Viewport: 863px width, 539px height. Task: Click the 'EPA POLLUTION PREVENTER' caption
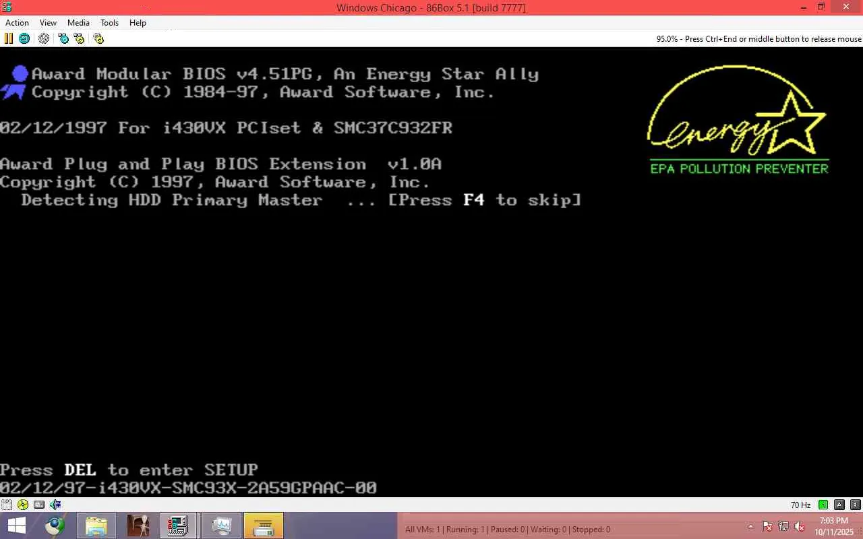click(x=739, y=168)
